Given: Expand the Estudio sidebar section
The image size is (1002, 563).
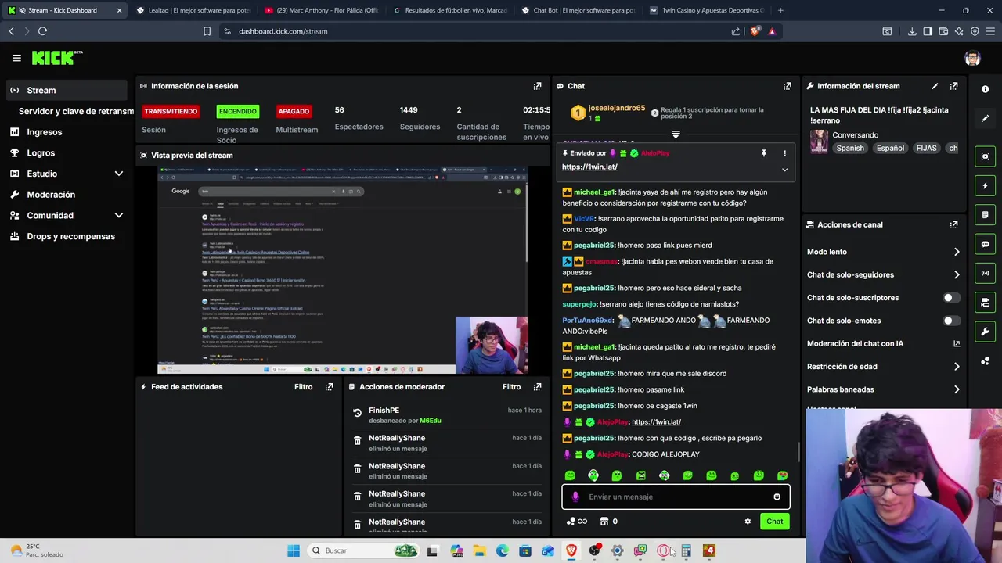Looking at the screenshot, I should 119,174.
